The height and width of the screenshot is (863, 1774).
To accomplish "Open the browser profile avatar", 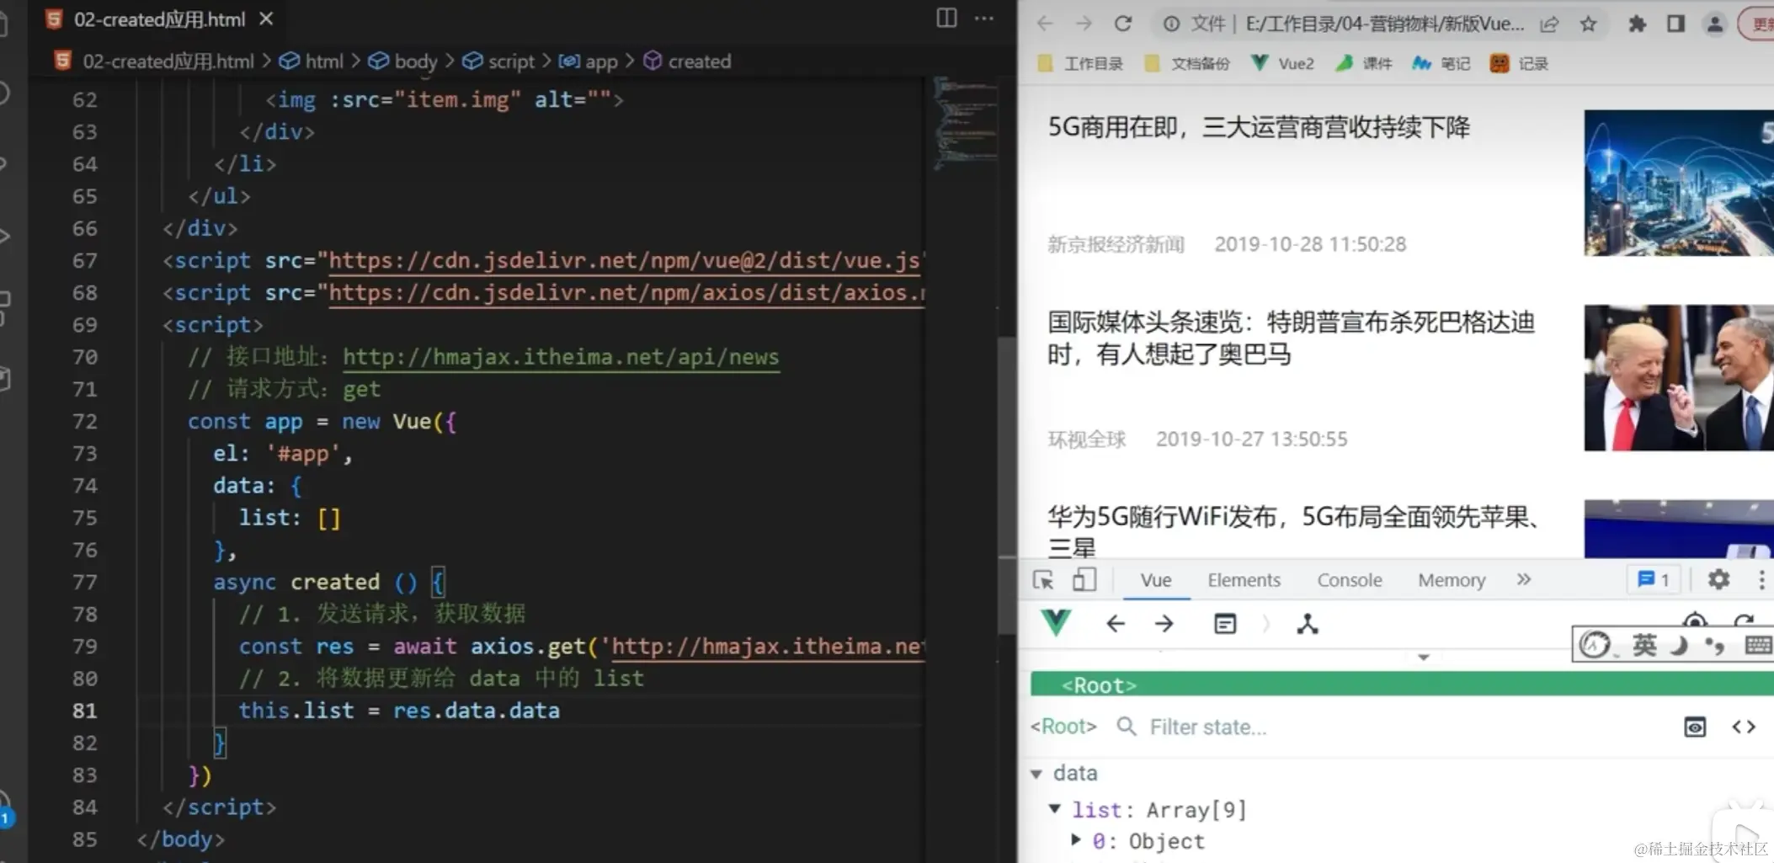I will point(1714,24).
